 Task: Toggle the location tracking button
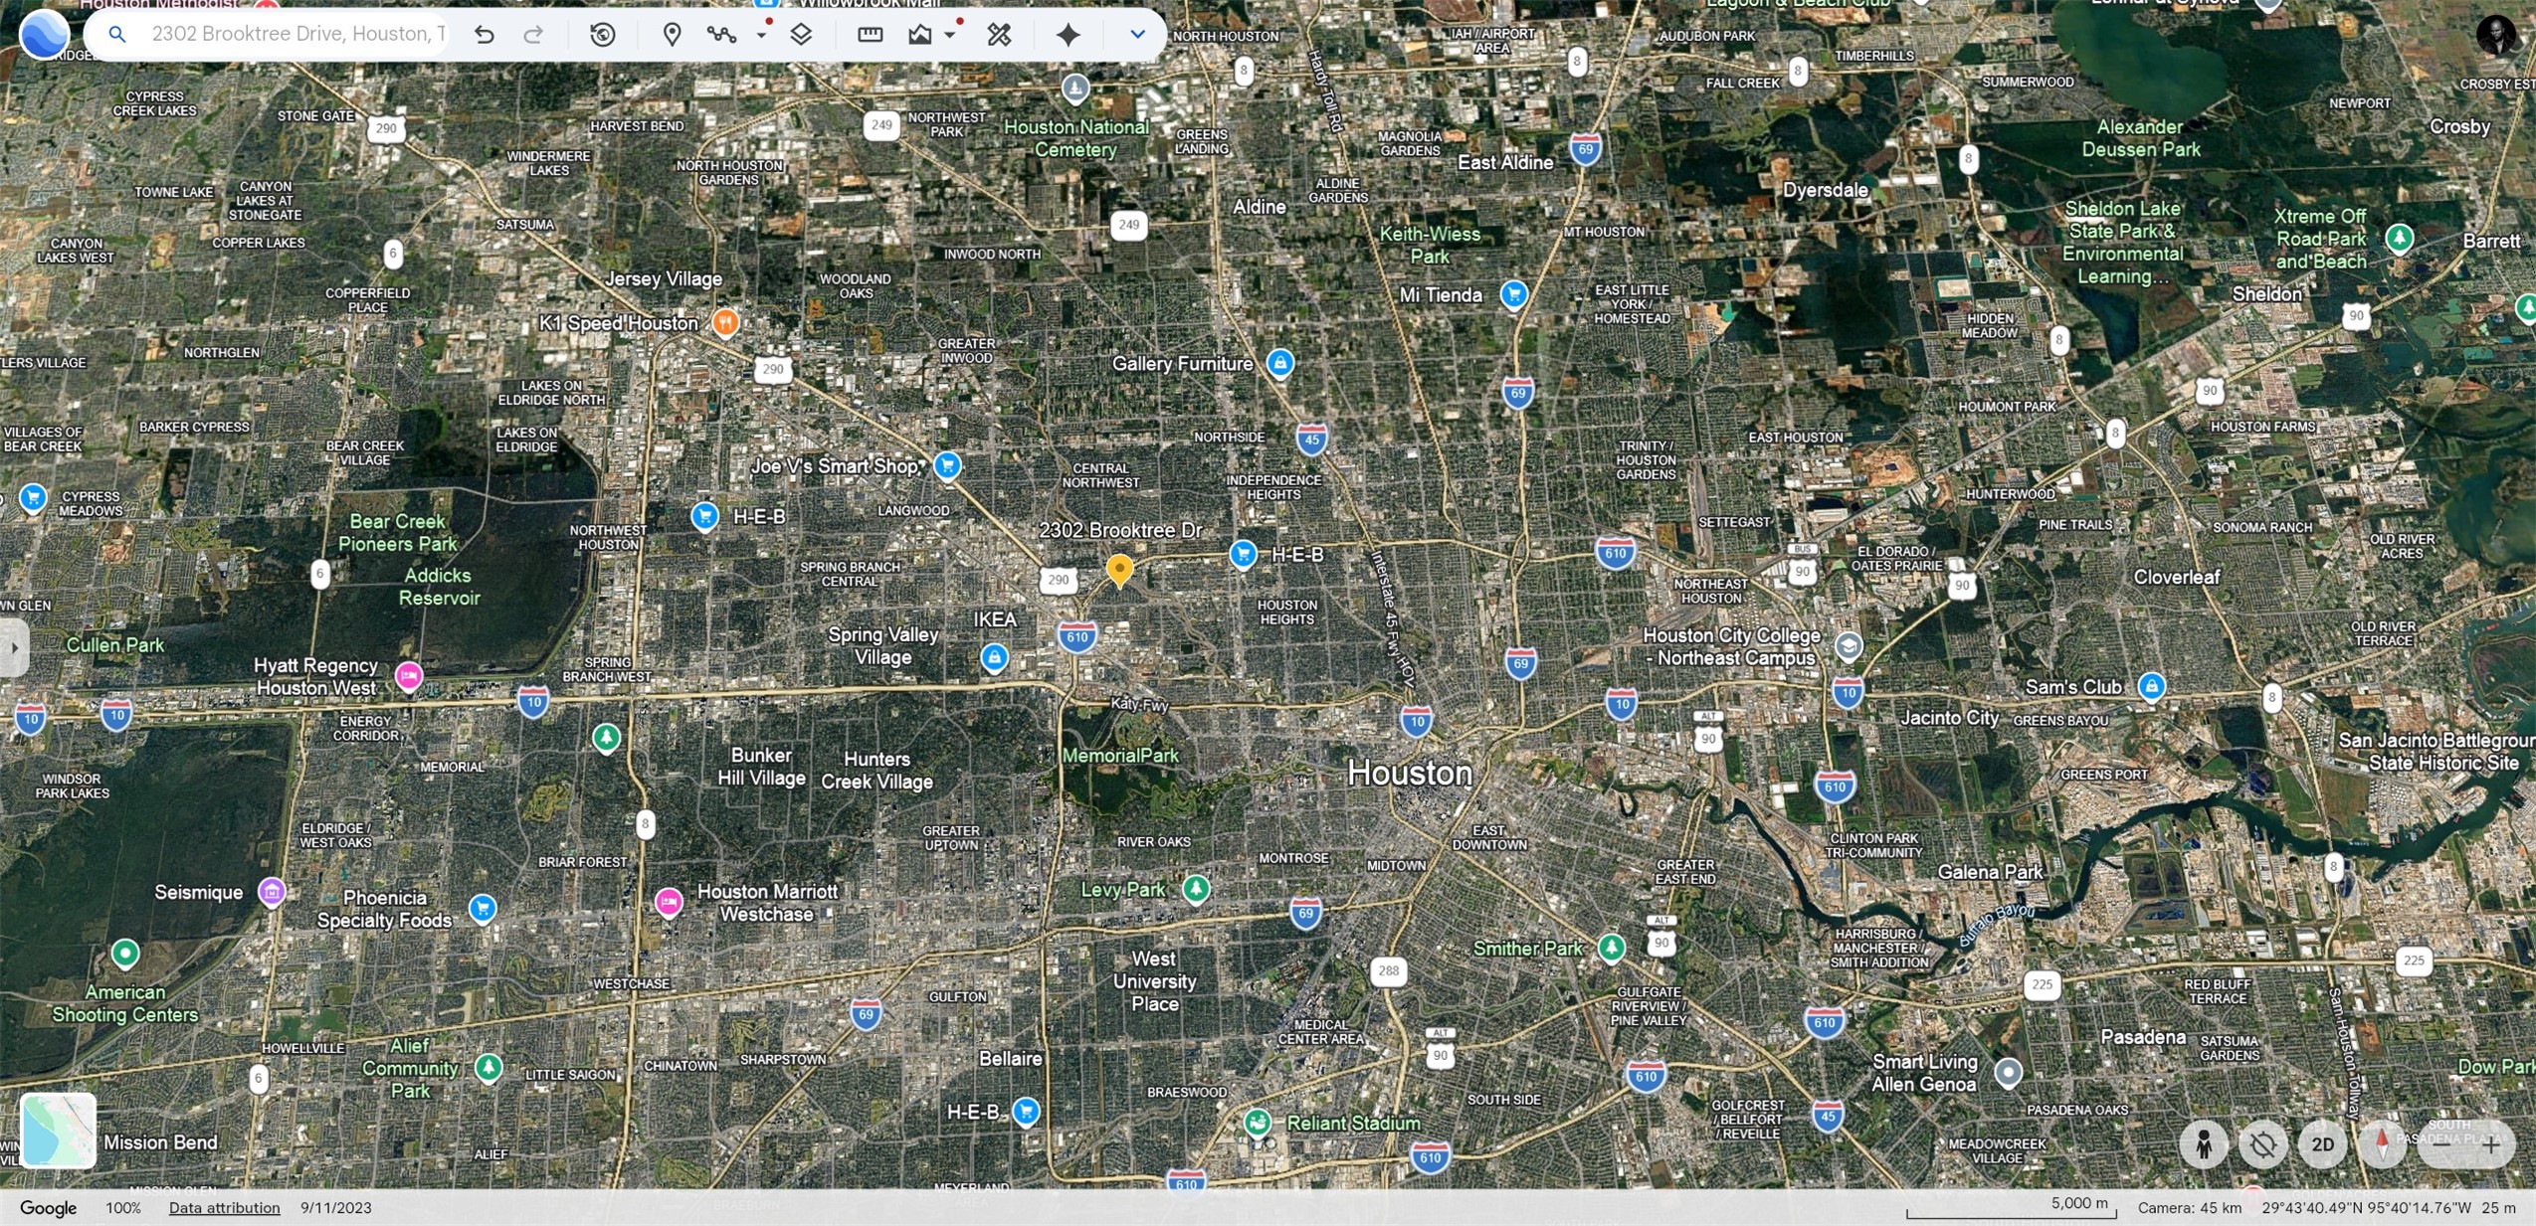click(2262, 1144)
